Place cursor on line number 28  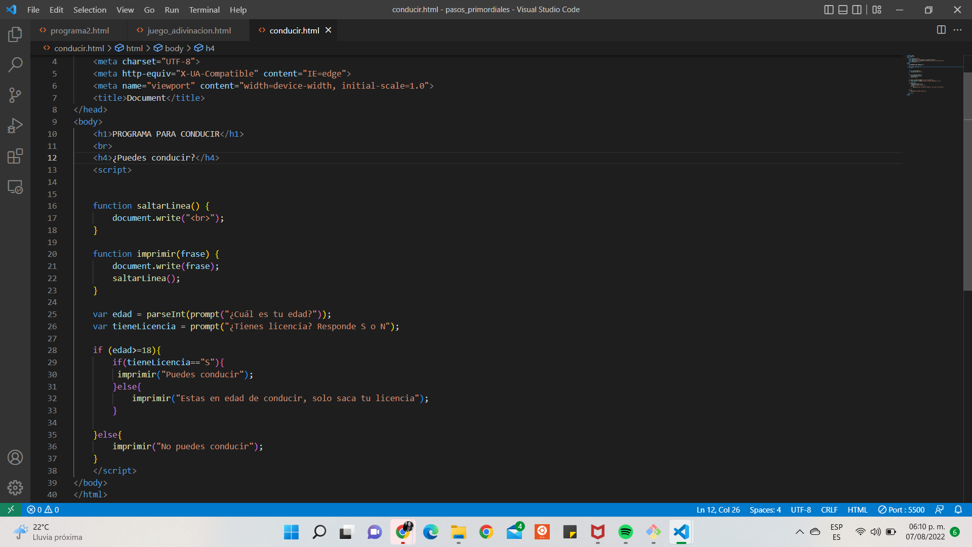[52, 350]
